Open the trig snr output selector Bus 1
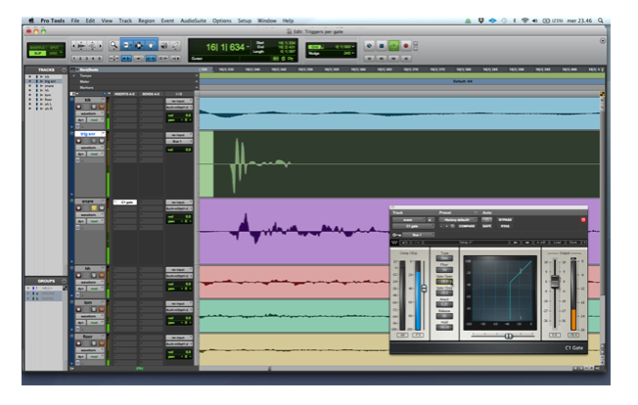The height and width of the screenshot is (405, 638). (x=179, y=141)
